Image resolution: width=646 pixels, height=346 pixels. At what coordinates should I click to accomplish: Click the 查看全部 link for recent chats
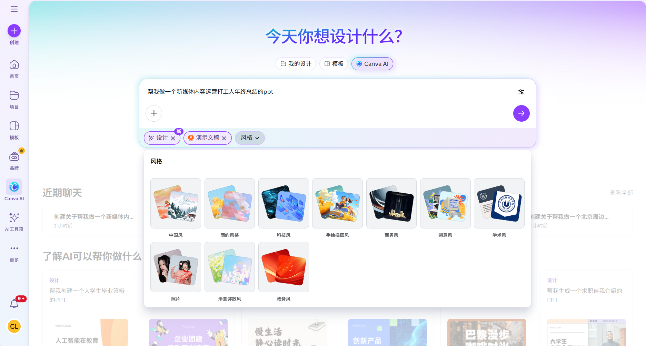(x=621, y=193)
